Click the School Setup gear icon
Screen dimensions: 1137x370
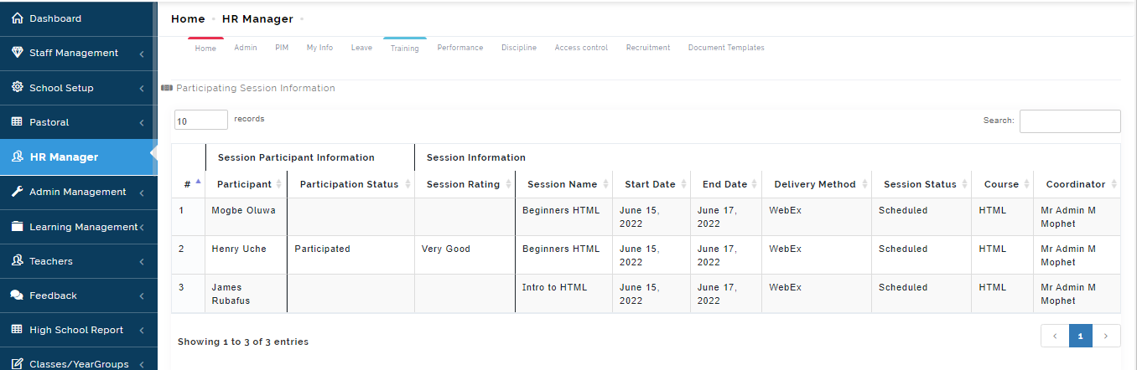[x=17, y=87]
